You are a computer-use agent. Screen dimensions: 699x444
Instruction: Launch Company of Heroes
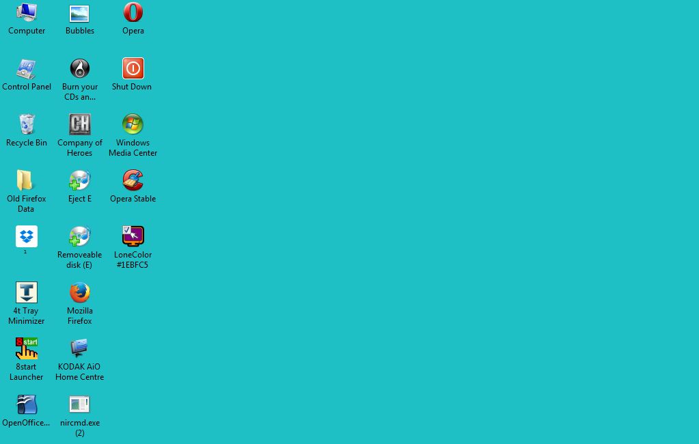coord(79,124)
